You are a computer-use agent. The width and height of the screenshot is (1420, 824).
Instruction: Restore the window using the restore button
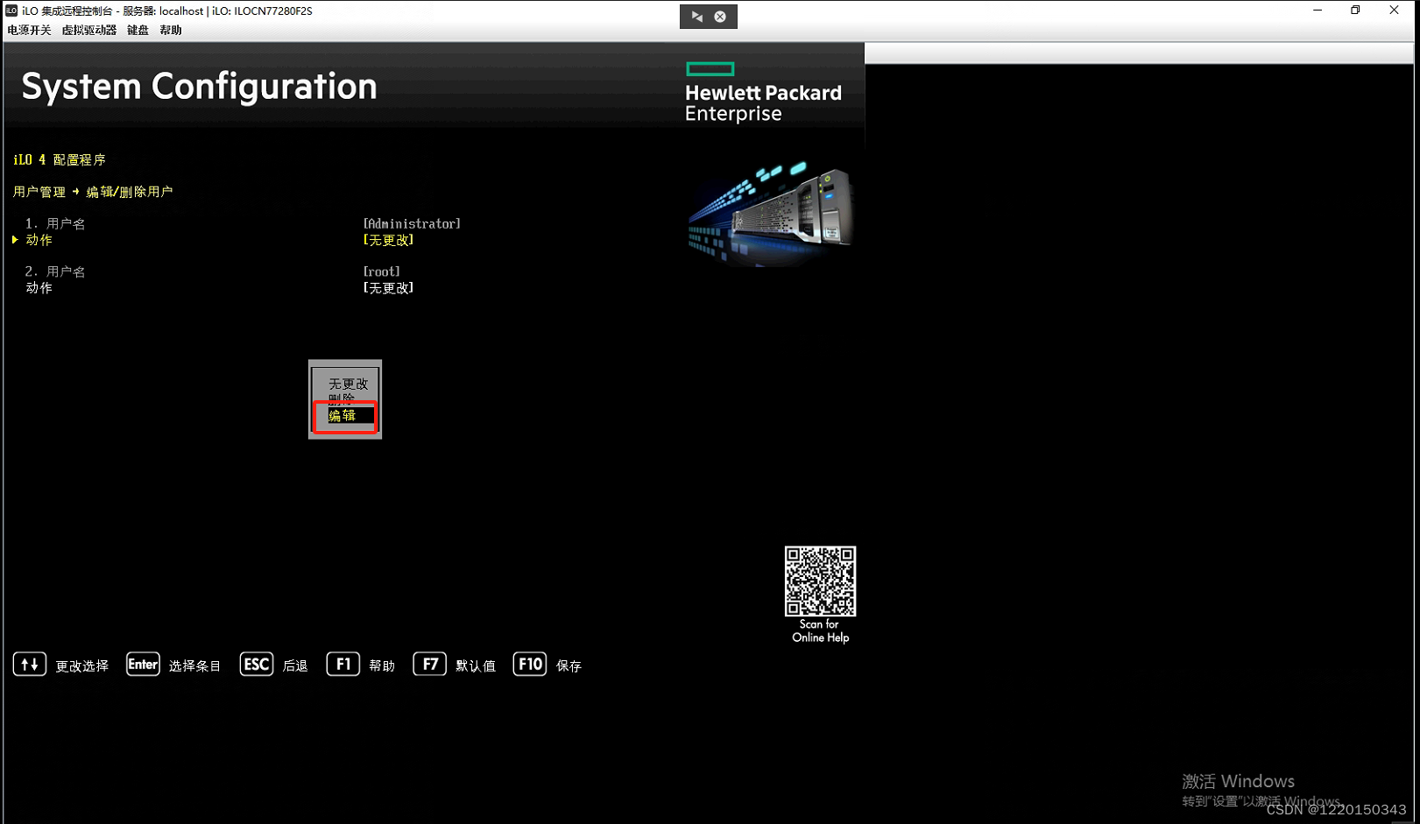(1355, 11)
